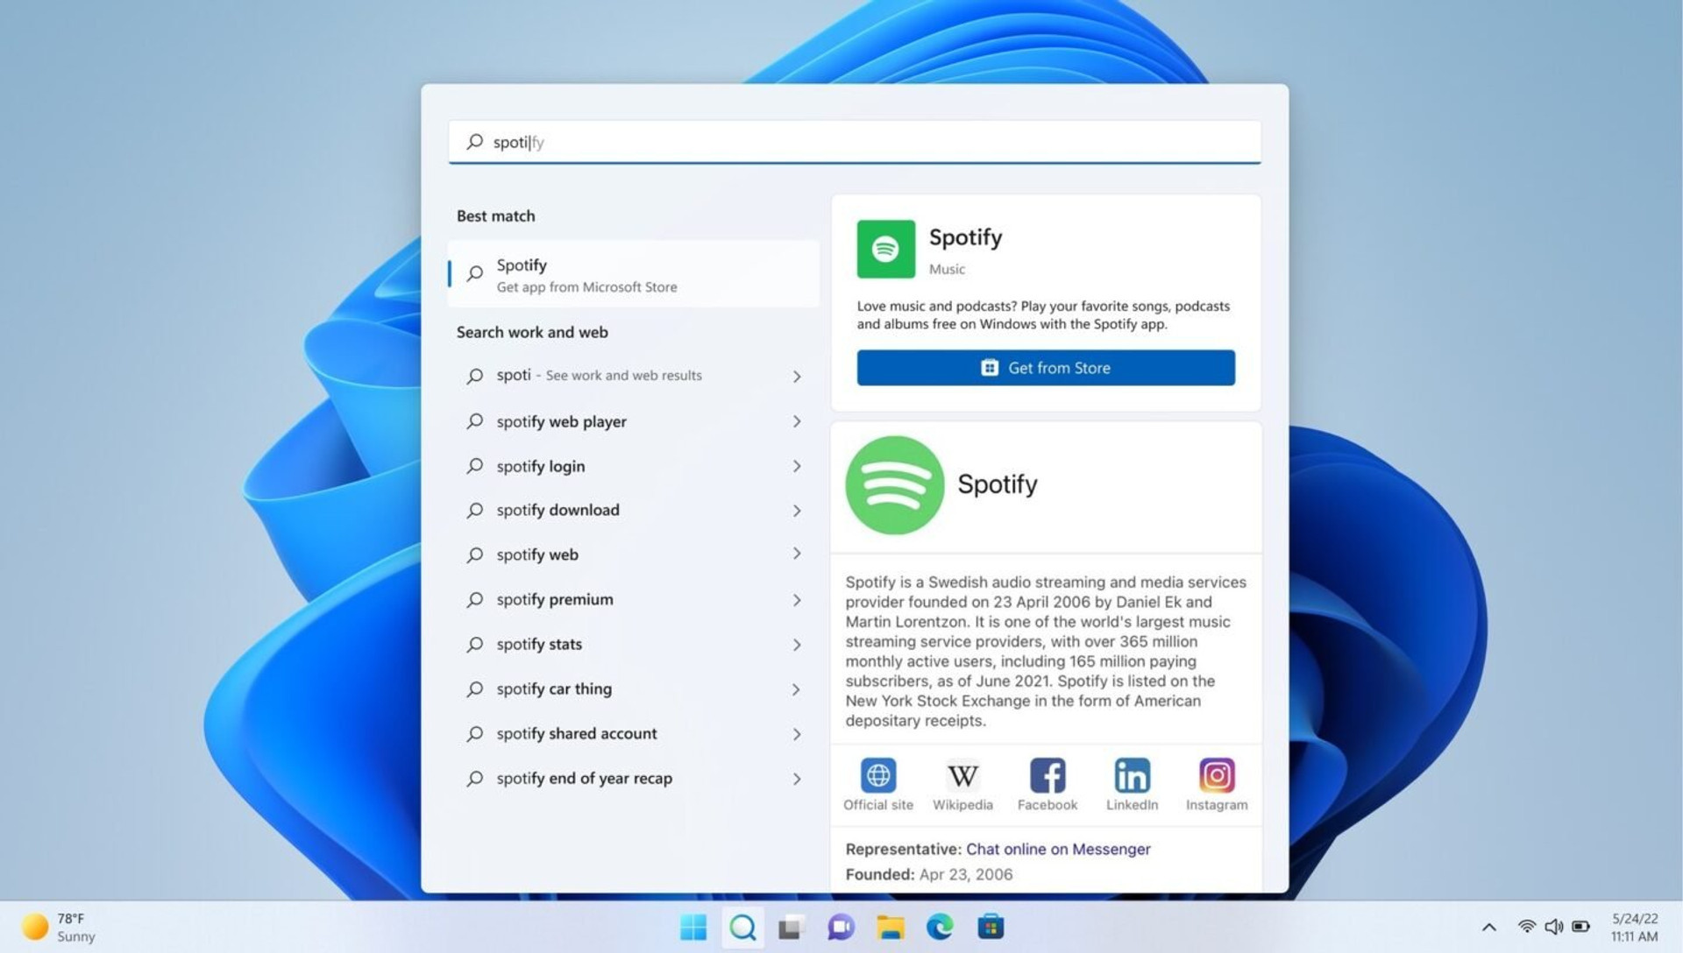
Task: Select Spotify best match result
Action: (x=633, y=274)
